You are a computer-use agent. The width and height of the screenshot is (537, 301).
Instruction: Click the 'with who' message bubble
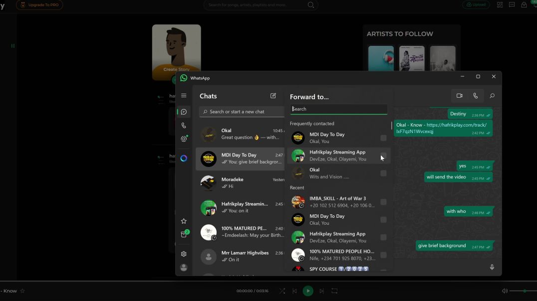point(469,211)
